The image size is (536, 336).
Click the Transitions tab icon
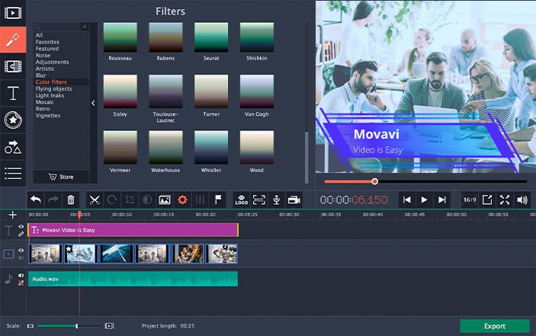coord(13,66)
